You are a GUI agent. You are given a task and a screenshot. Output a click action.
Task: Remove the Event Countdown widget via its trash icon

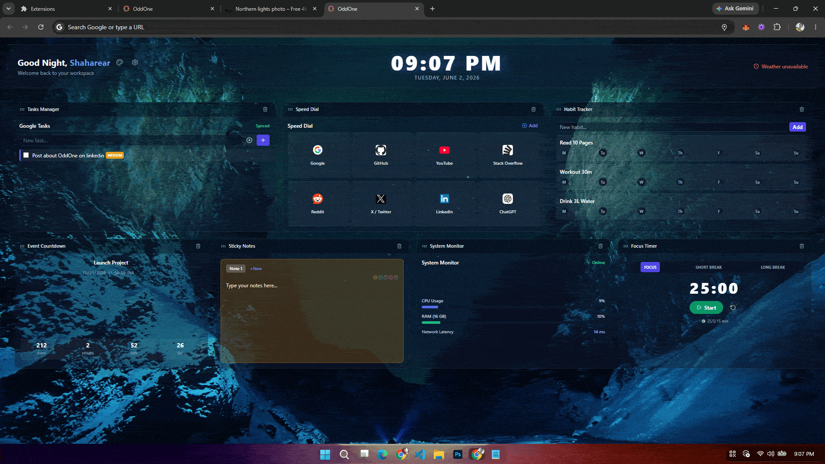pyautogui.click(x=198, y=246)
